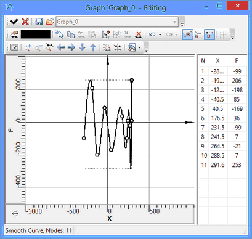Expand the Graph_0 name combo box
The width and height of the screenshot is (252, 239).
coord(174,22)
